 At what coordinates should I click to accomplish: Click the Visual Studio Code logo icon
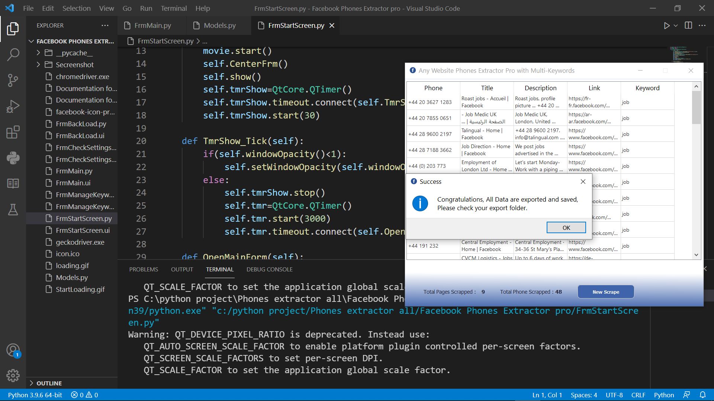[x=10, y=8]
